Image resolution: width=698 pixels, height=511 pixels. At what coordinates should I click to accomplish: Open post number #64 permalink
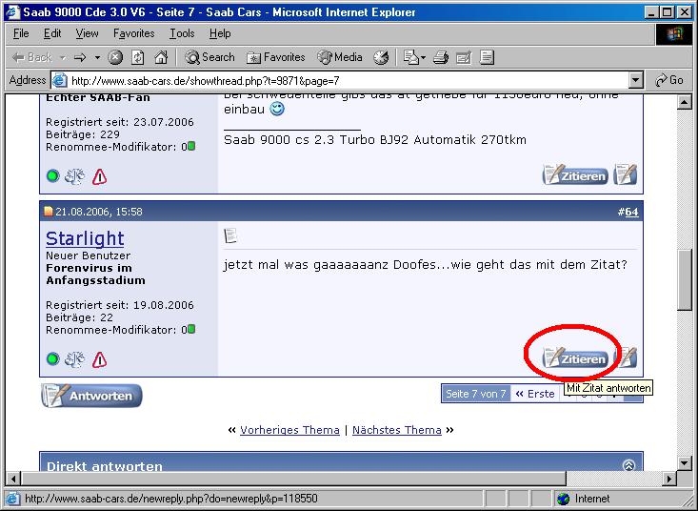631,212
